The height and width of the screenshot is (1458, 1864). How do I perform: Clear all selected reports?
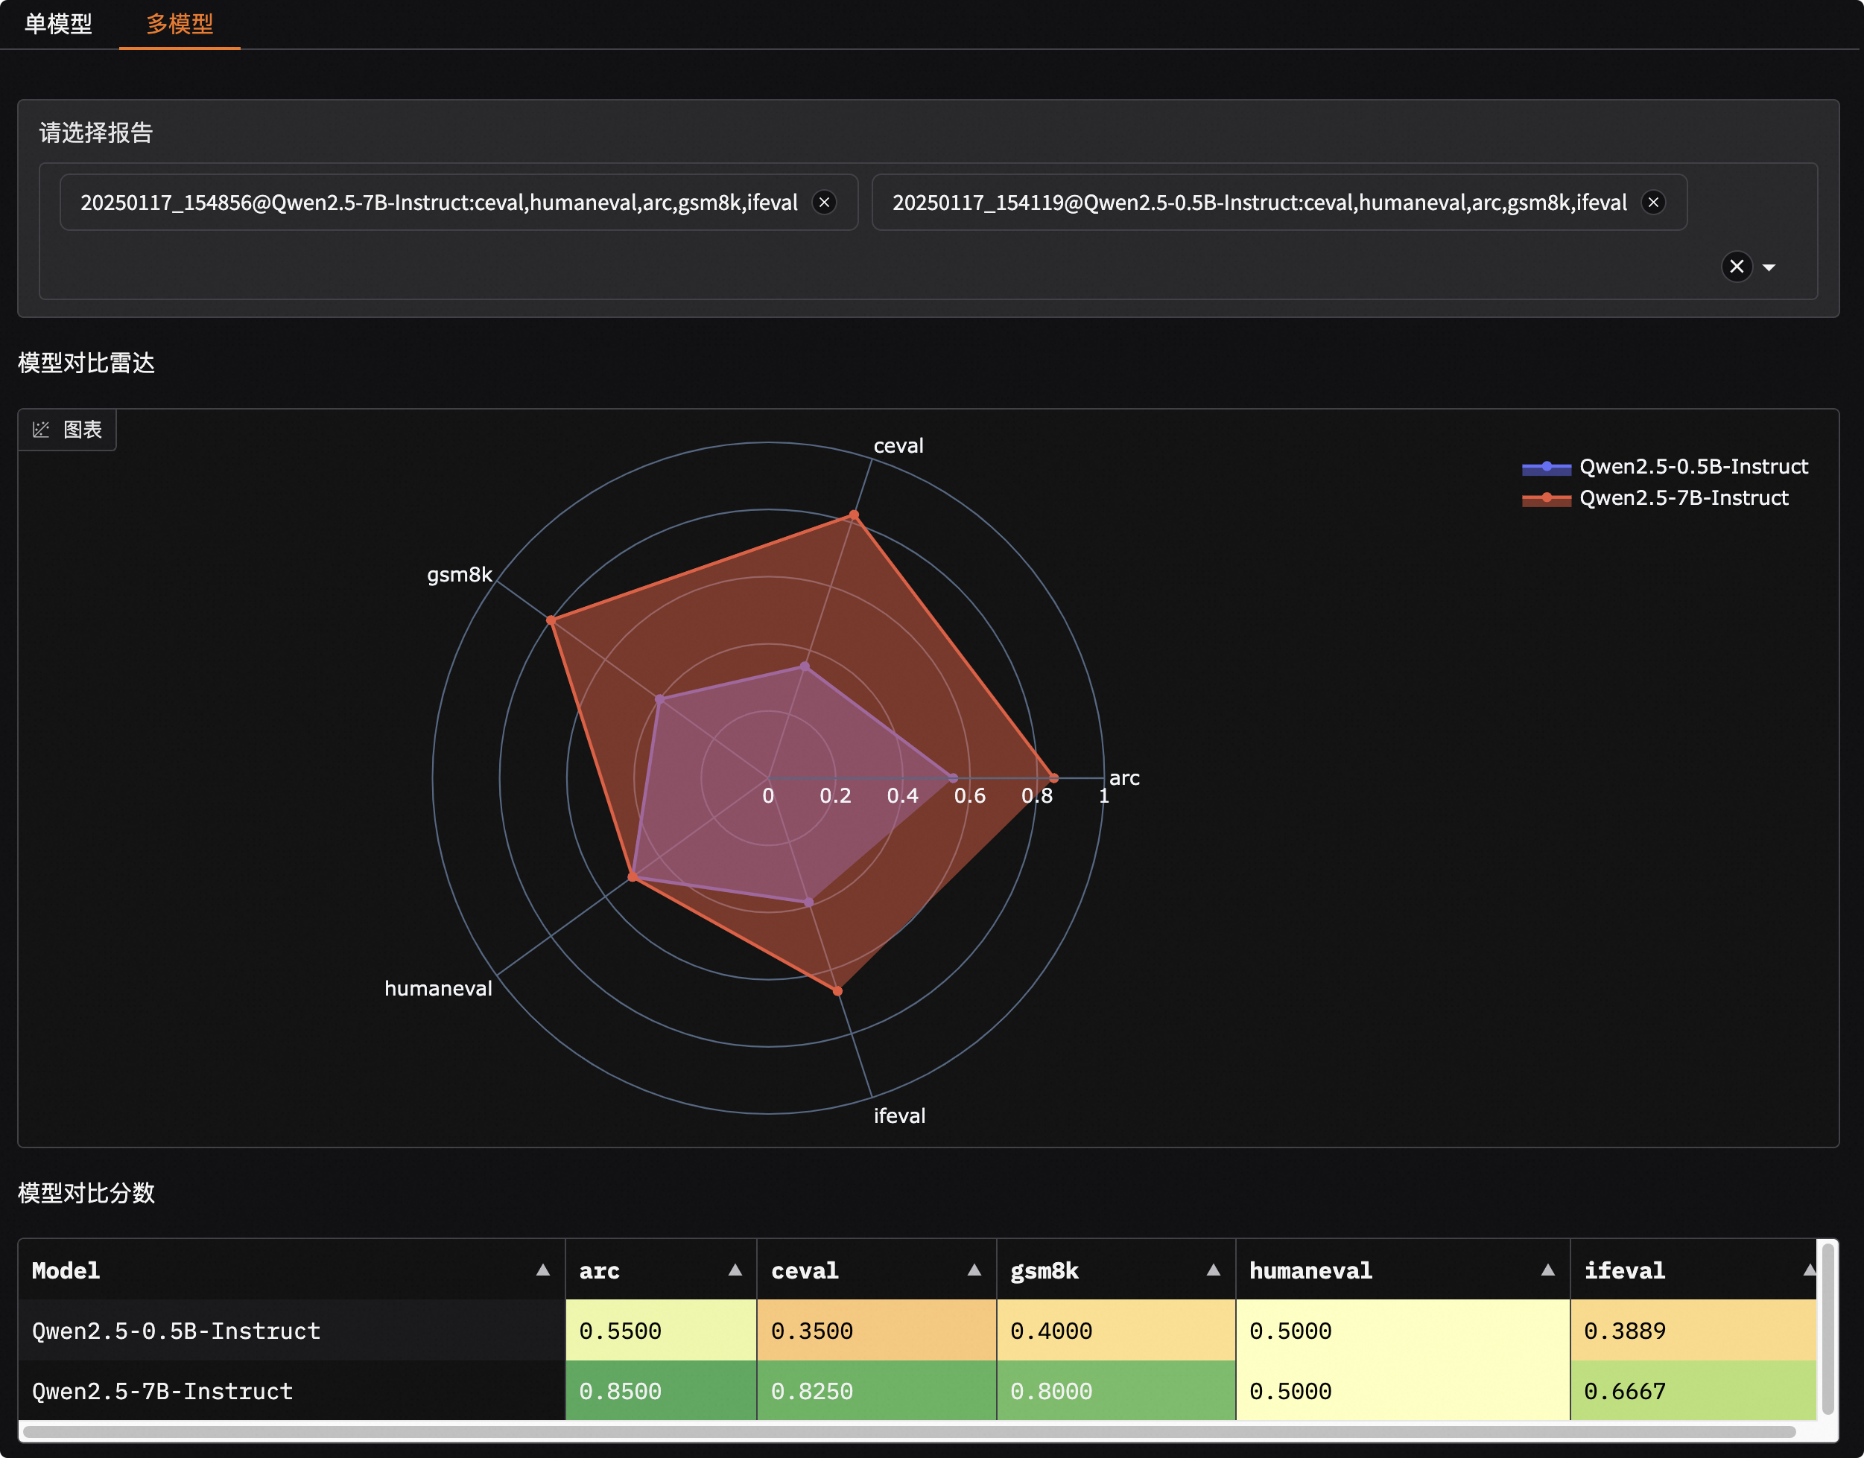(1736, 267)
